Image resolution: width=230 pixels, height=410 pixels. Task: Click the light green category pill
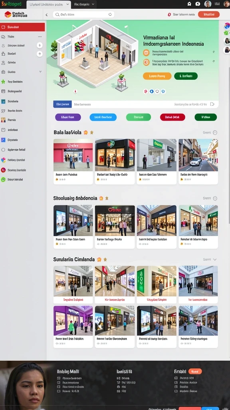(138, 117)
